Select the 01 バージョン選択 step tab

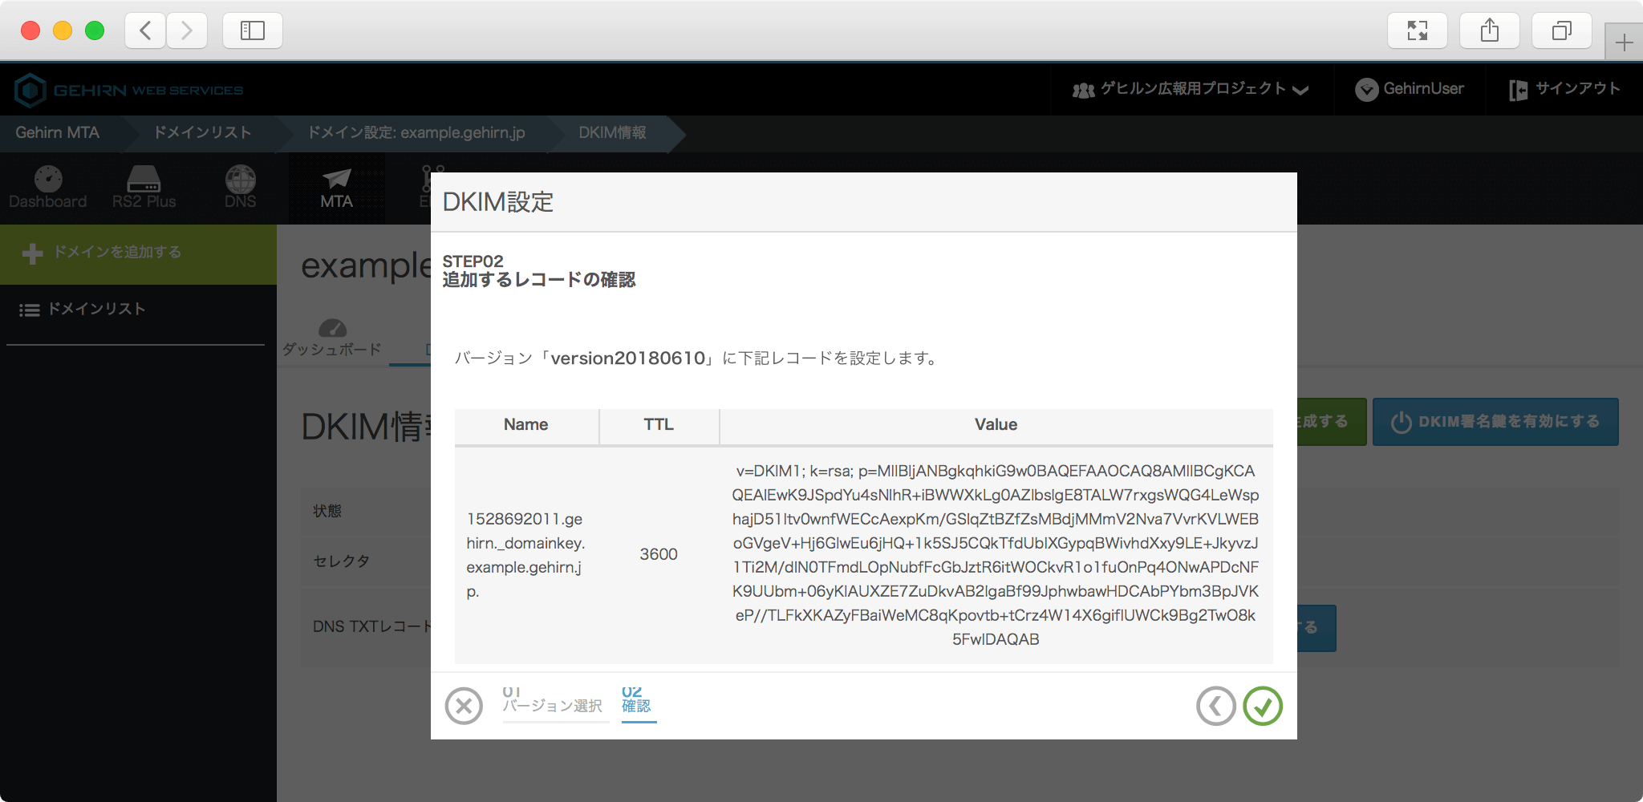554,702
